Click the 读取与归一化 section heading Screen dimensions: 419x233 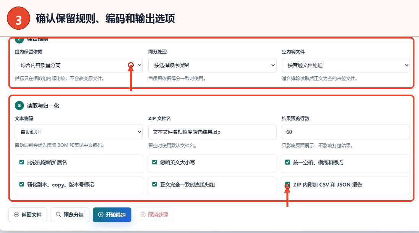[x=43, y=106]
